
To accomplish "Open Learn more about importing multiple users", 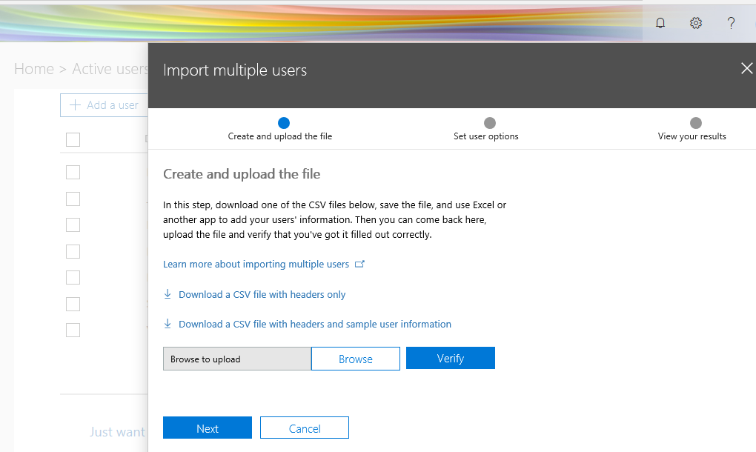I will pyautogui.click(x=256, y=264).
